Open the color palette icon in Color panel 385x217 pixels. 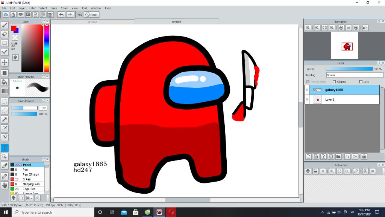(15, 57)
